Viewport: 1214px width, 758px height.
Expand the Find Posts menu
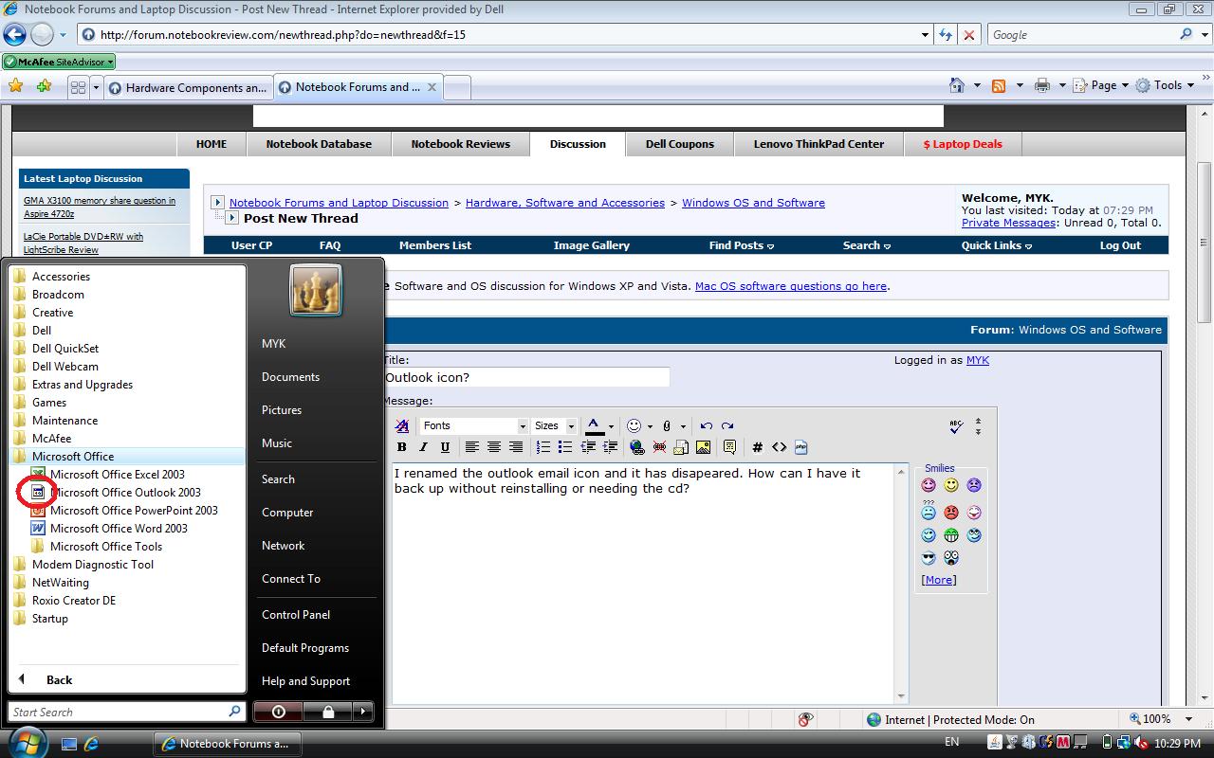point(742,245)
